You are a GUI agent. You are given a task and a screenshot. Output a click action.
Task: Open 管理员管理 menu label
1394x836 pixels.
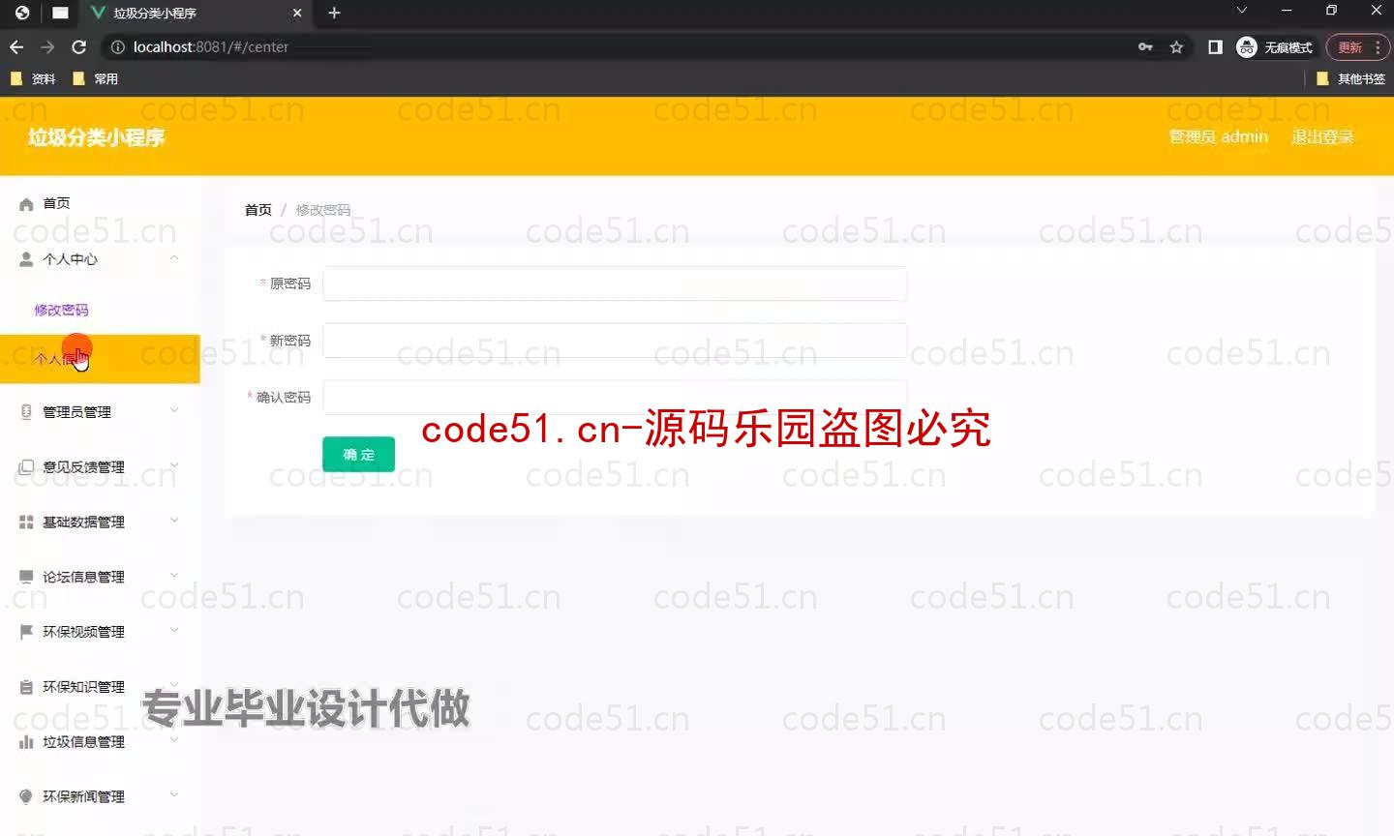(76, 412)
